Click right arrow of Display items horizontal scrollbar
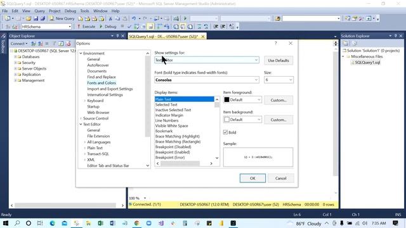406x228 pixels. pyautogui.click(x=211, y=163)
